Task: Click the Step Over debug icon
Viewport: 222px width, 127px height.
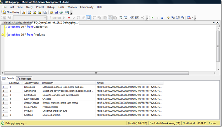Action: [178, 18]
